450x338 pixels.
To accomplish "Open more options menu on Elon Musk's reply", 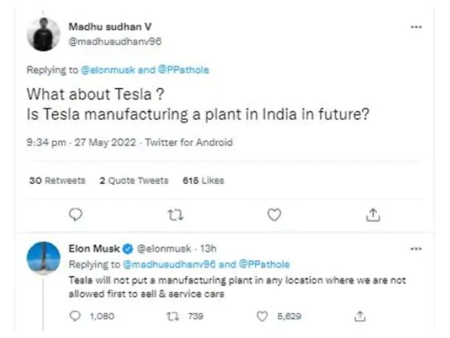I will tap(417, 249).
